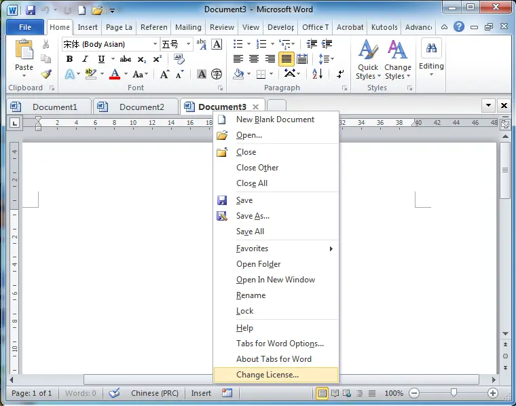Image resolution: width=516 pixels, height=406 pixels.
Task: Apply subscript formatting
Action: (x=142, y=60)
